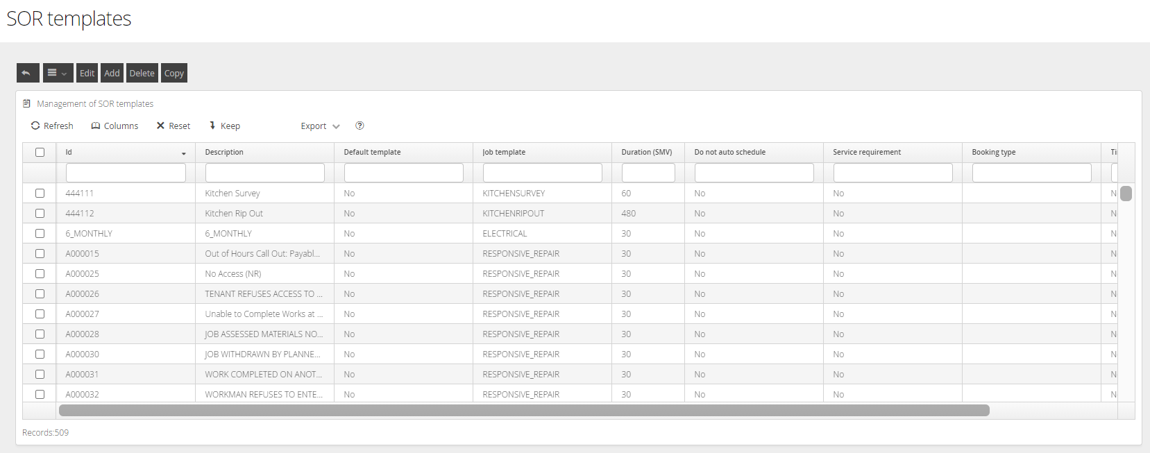Click the help question mark icon
Viewport: 1150px width, 453px height.
pyautogui.click(x=360, y=126)
